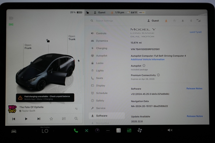
Task: Tap the Lord Tyrell vehicle name link
Action: pyautogui.click(x=196, y=32)
